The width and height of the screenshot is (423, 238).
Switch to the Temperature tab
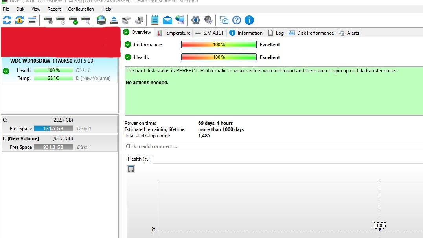point(173,33)
